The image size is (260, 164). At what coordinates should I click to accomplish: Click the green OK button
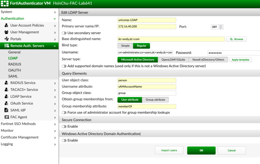point(201,150)
